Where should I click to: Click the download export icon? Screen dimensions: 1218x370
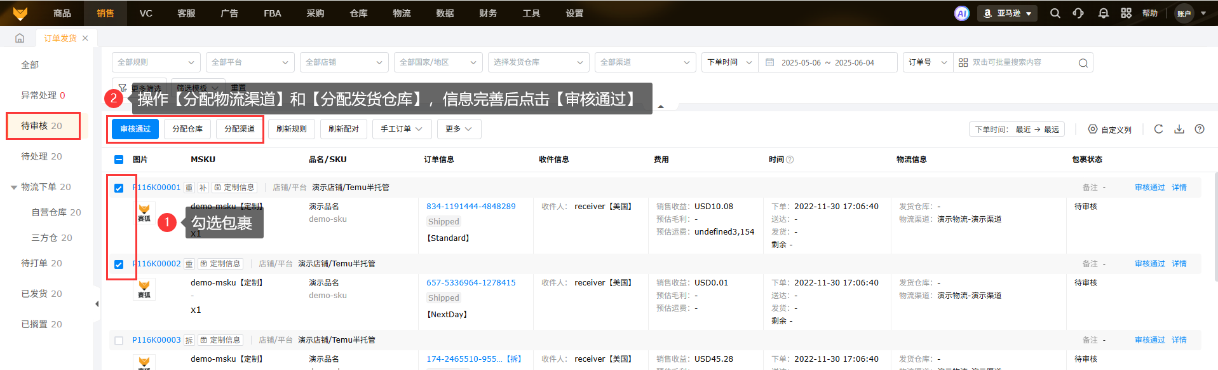click(1179, 129)
